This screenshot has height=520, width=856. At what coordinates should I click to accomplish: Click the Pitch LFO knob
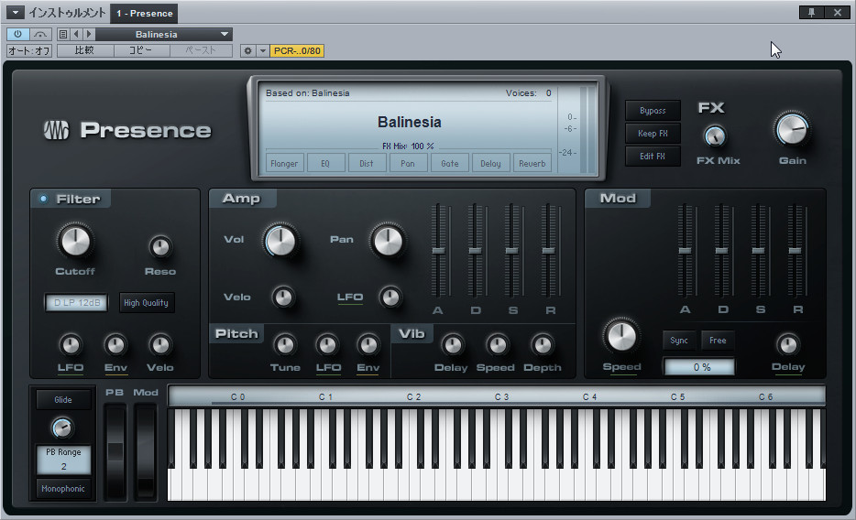point(327,344)
